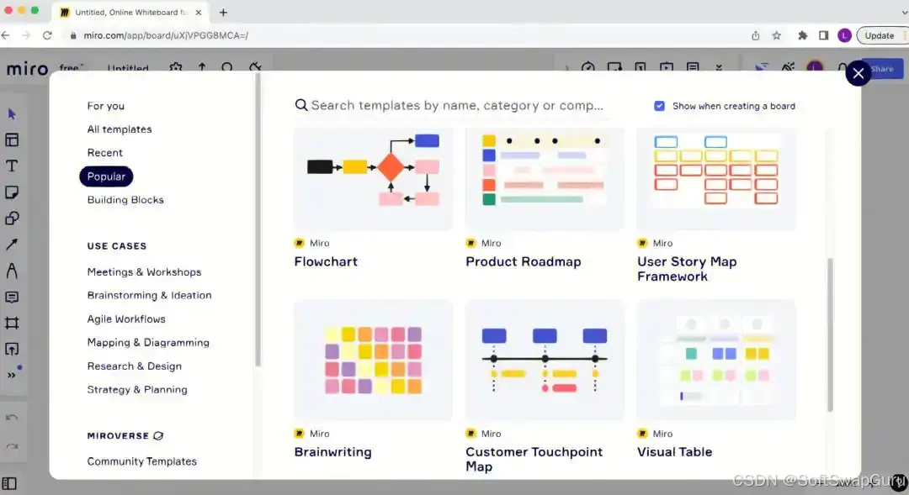Click the Upload tool icon
Screen dimensions: 909x495
tap(12, 349)
